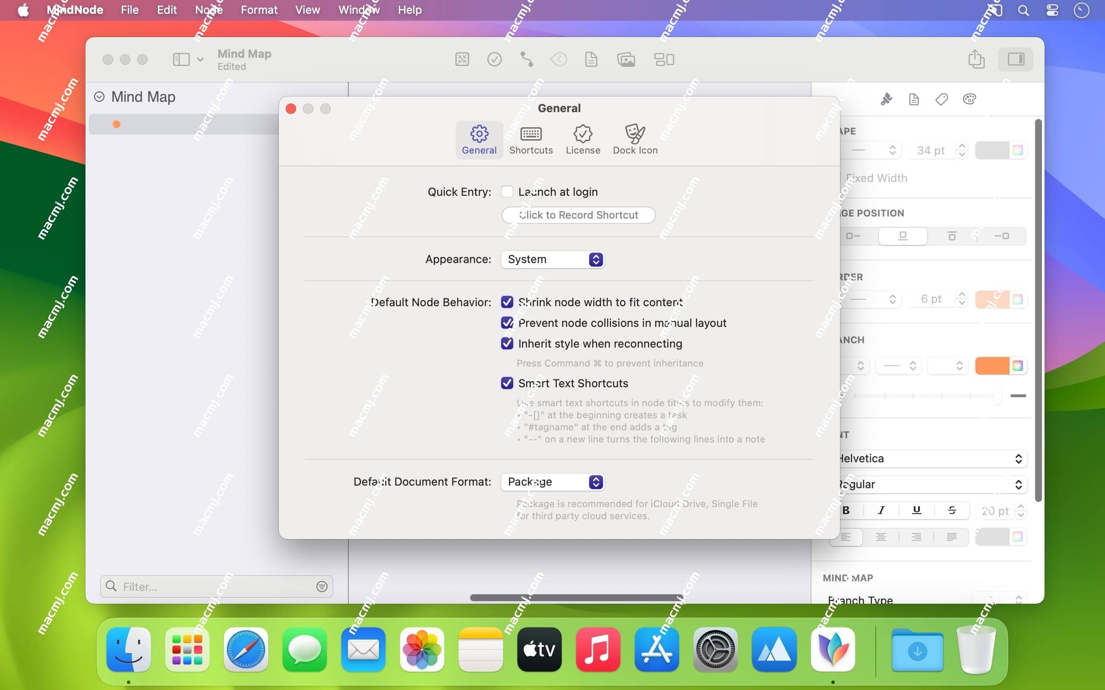1105x690 pixels.
Task: Switch to the Shortcuts tab
Action: click(x=530, y=139)
